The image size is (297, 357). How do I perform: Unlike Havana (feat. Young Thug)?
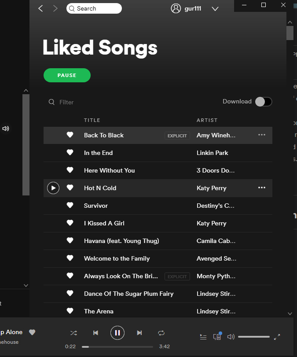pos(70,241)
